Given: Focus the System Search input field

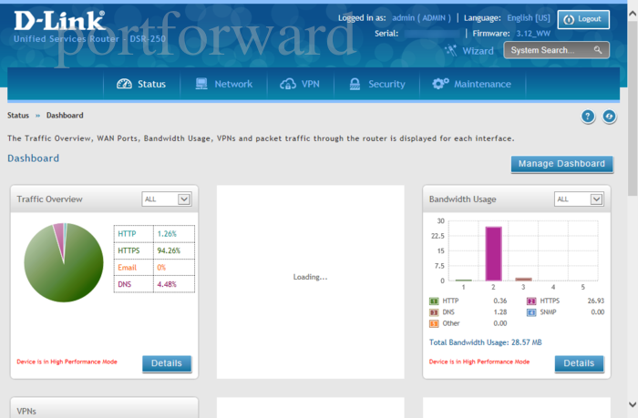Looking at the screenshot, I should [x=549, y=50].
